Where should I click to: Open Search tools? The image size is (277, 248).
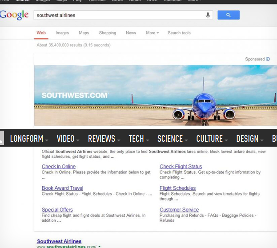(x=179, y=33)
